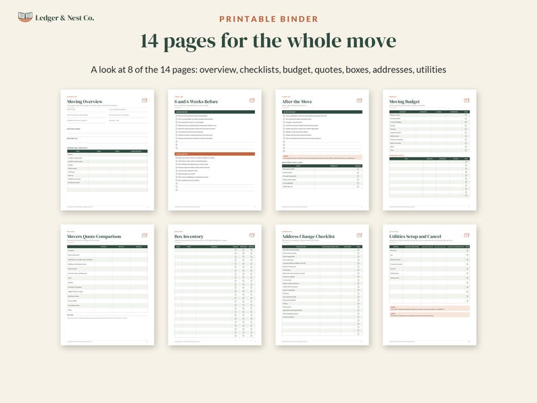Viewport: 537px width, 403px height.
Task: Click the box icon on Moving Budget page
Action: click(467, 100)
